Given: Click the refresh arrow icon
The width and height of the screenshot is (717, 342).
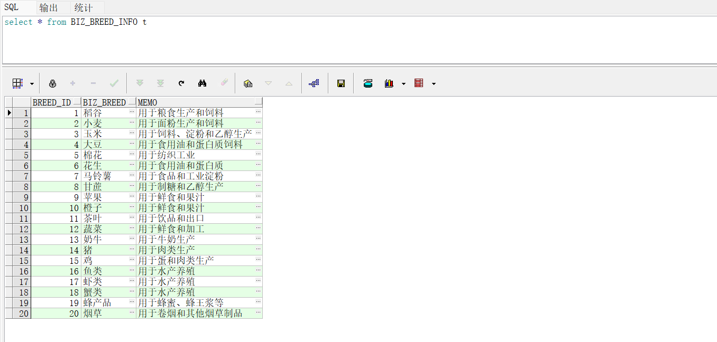Looking at the screenshot, I should [181, 83].
